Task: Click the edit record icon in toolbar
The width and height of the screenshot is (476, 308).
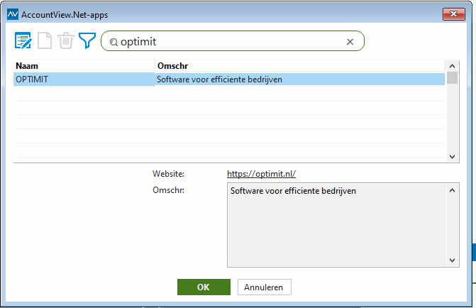Action: point(23,40)
